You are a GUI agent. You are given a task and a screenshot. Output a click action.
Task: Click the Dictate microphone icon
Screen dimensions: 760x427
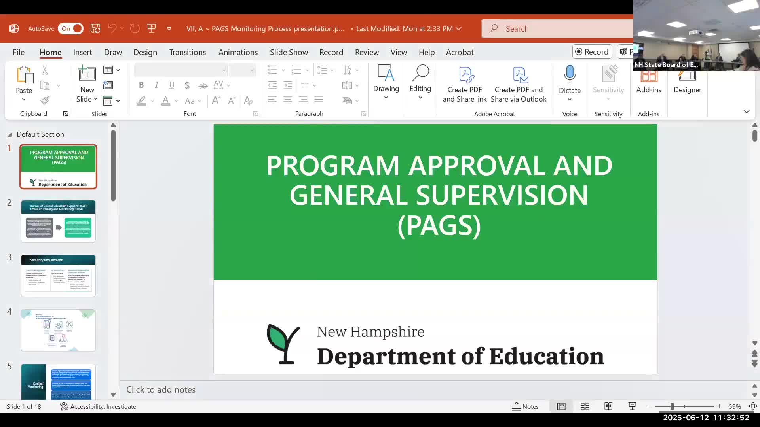pos(570,74)
